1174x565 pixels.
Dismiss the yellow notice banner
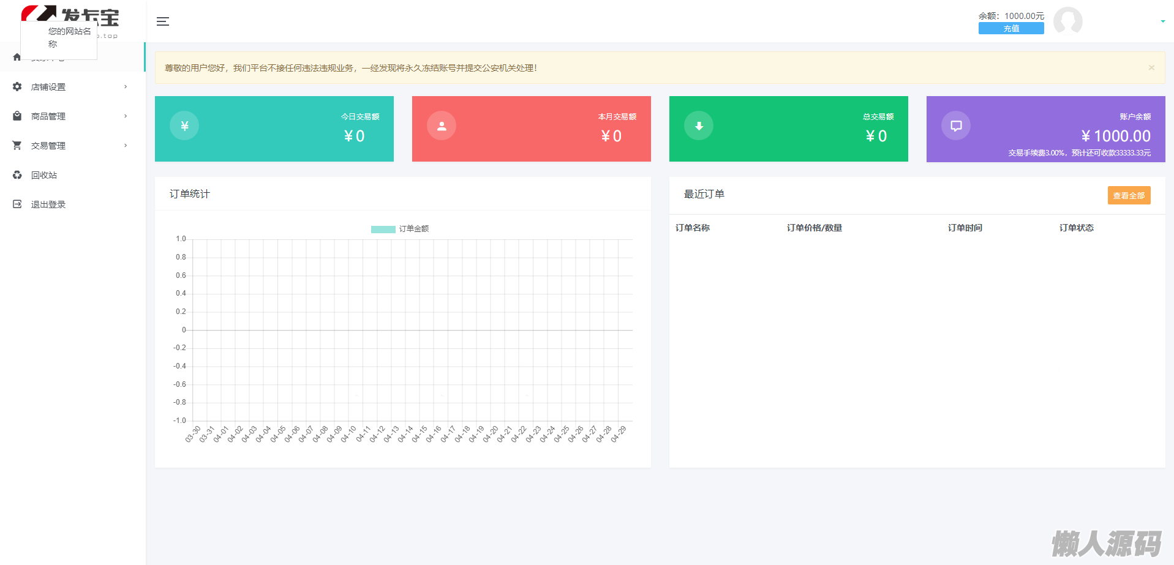[x=1151, y=68]
